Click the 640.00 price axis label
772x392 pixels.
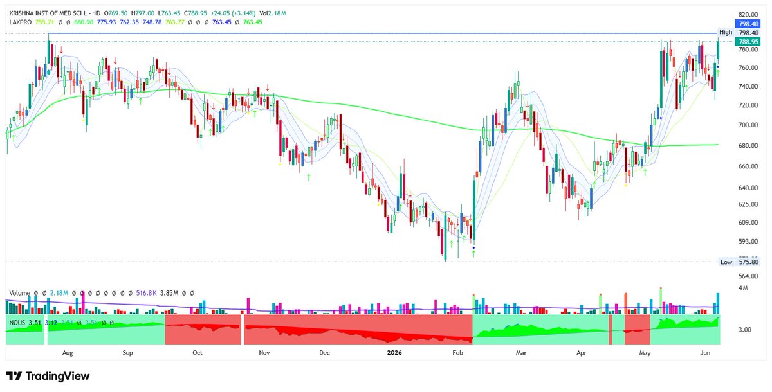tap(749, 188)
